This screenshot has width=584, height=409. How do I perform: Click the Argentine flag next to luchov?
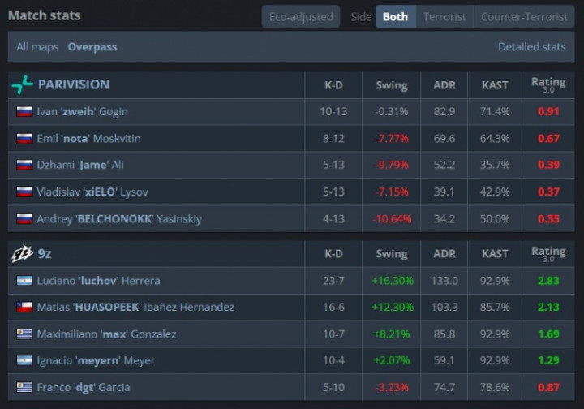(x=24, y=281)
